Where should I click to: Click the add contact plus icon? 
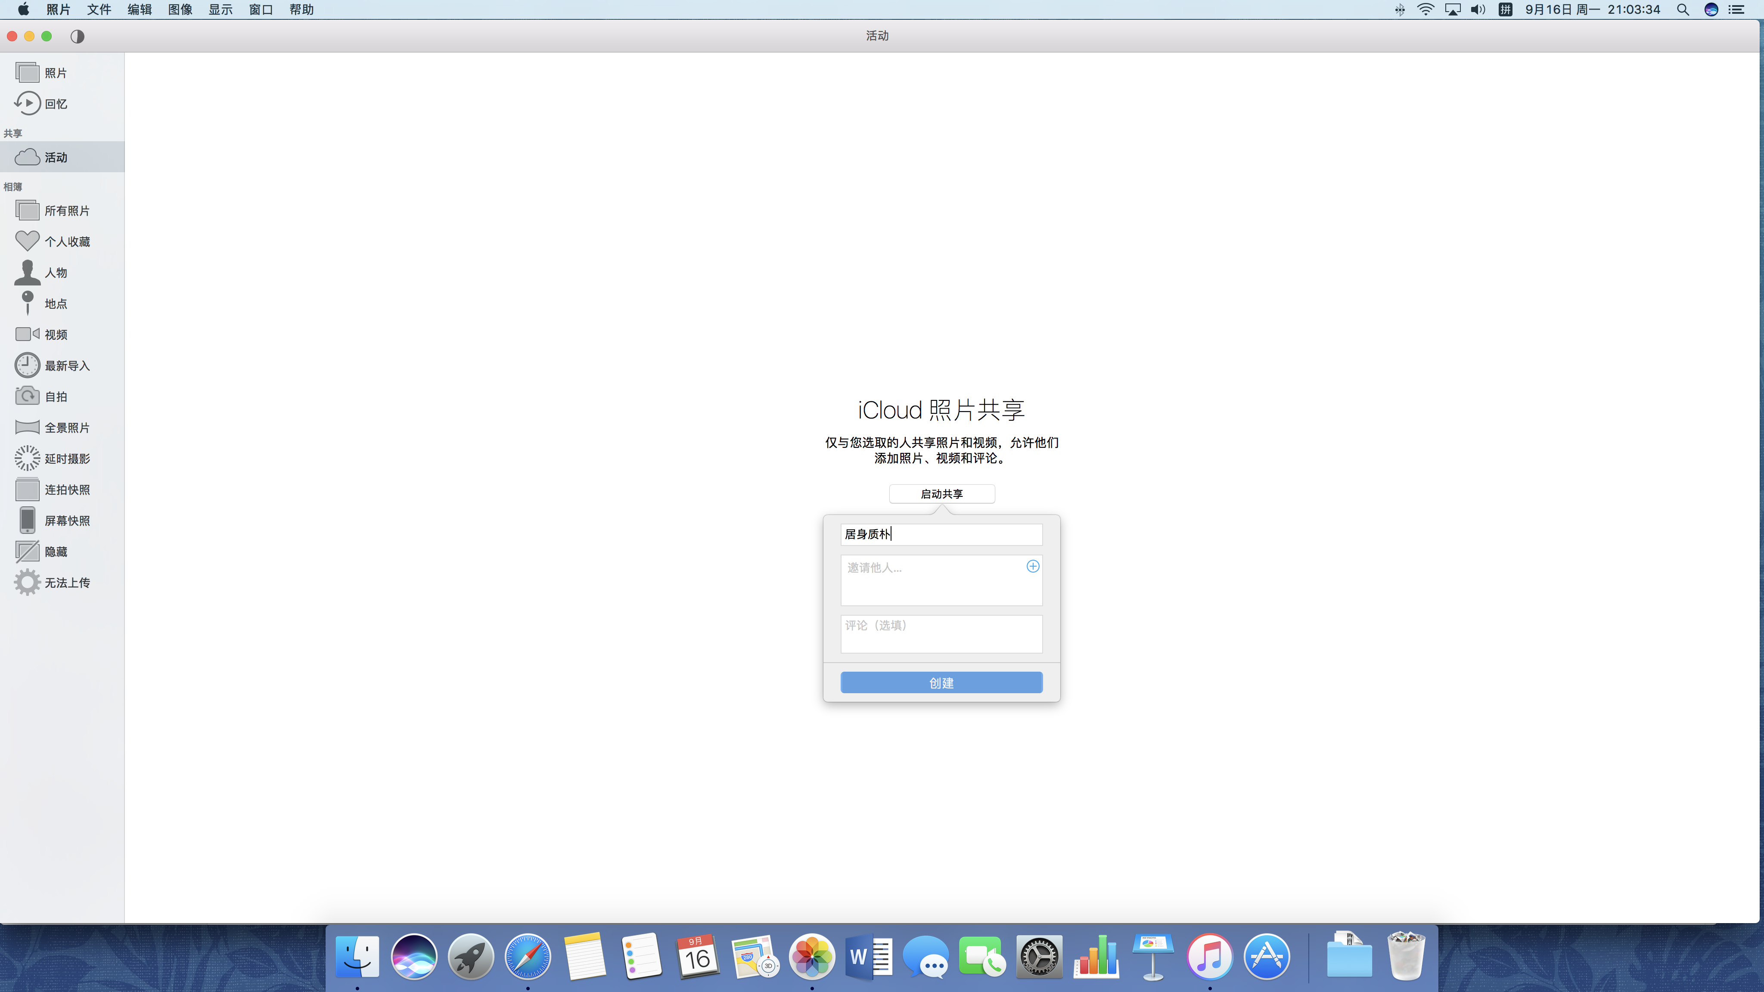coord(1033,566)
